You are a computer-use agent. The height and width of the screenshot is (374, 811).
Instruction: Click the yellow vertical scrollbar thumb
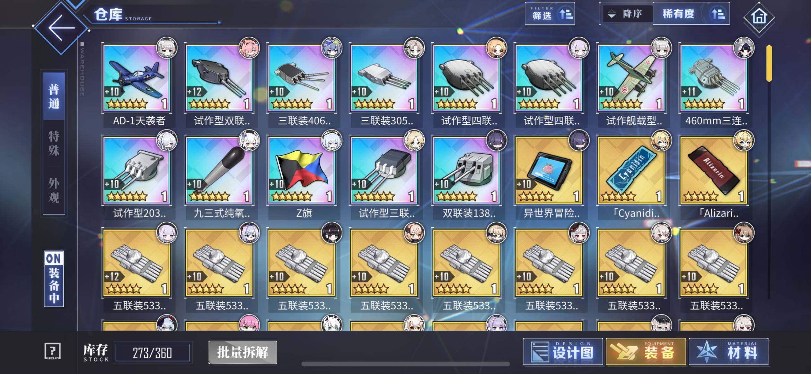769,63
